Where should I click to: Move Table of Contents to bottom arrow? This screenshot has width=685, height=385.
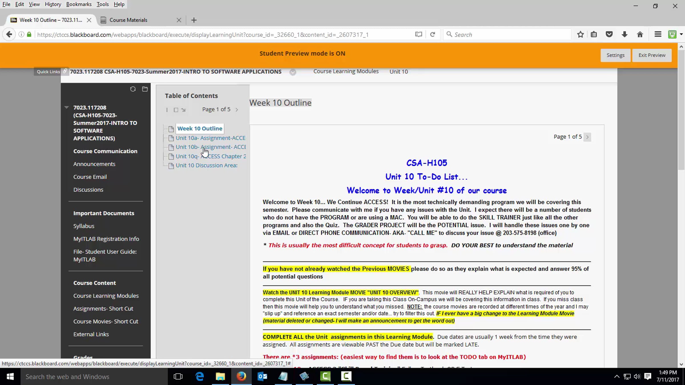click(x=183, y=110)
